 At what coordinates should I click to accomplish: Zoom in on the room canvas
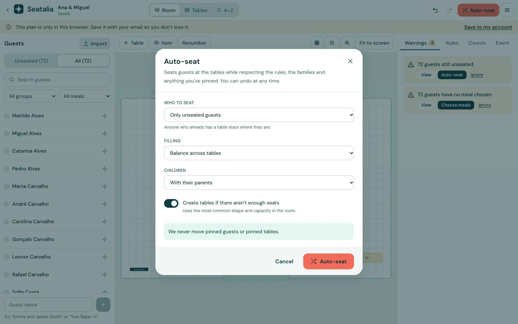347,43
